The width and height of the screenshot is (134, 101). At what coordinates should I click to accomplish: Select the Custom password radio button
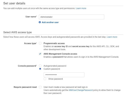(40, 69)
